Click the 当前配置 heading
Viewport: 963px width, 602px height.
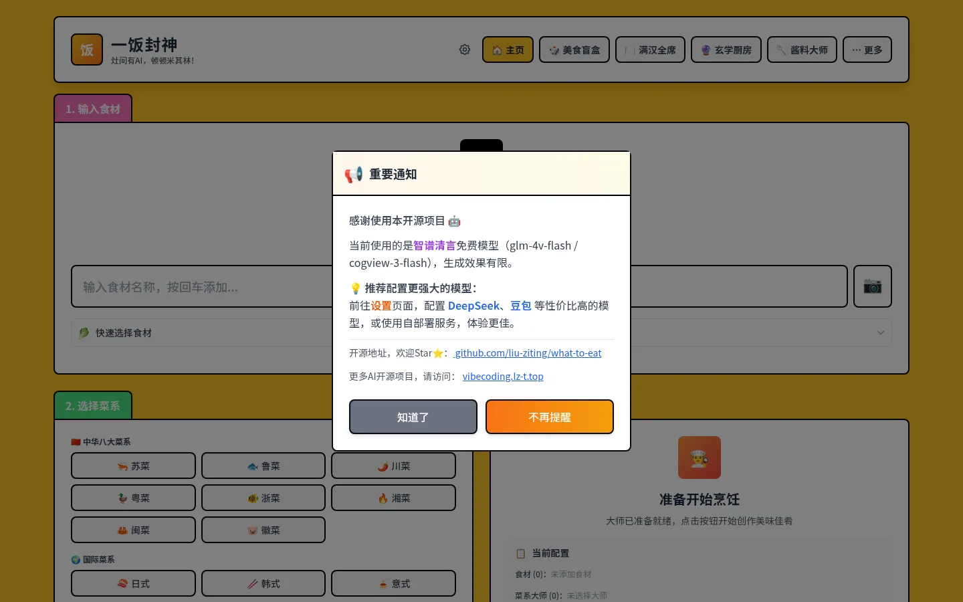[550, 553]
